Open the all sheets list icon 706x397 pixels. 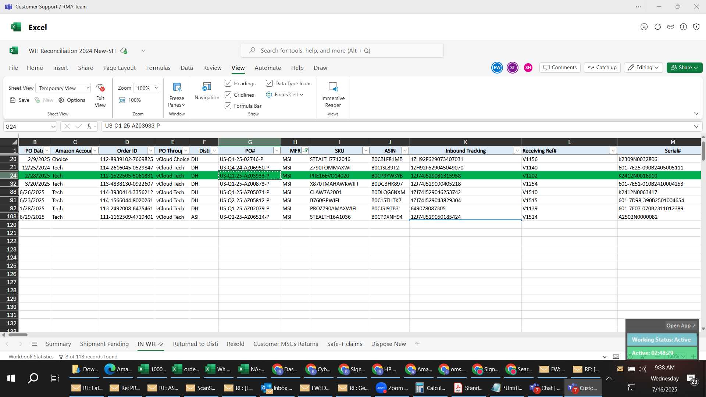[x=35, y=344]
